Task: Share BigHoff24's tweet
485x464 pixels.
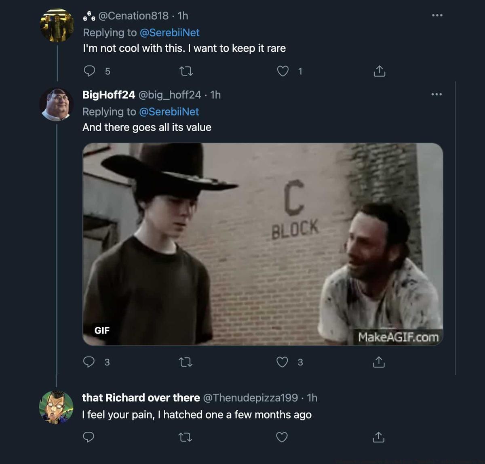Action: click(379, 362)
